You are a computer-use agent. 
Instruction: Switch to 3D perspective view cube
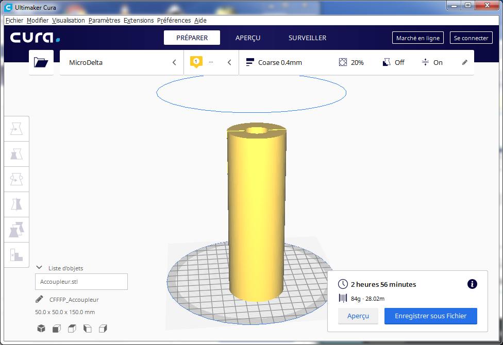[41, 329]
